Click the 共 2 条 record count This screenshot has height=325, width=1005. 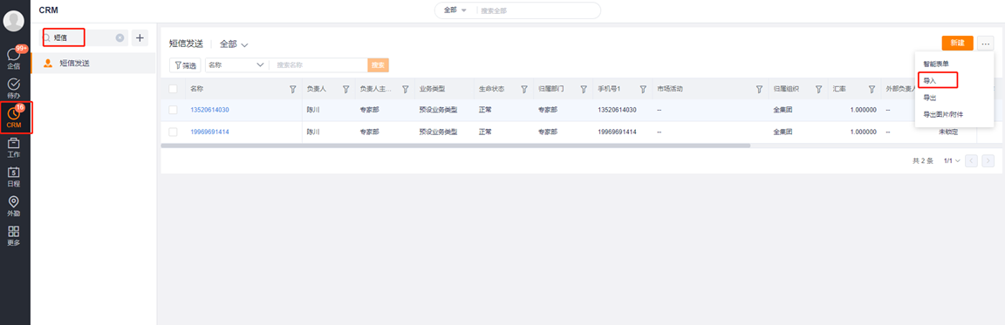tap(923, 160)
